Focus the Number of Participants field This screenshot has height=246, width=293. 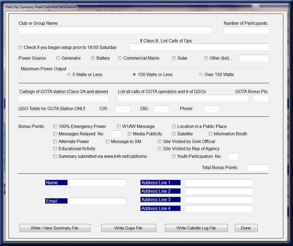(246, 30)
